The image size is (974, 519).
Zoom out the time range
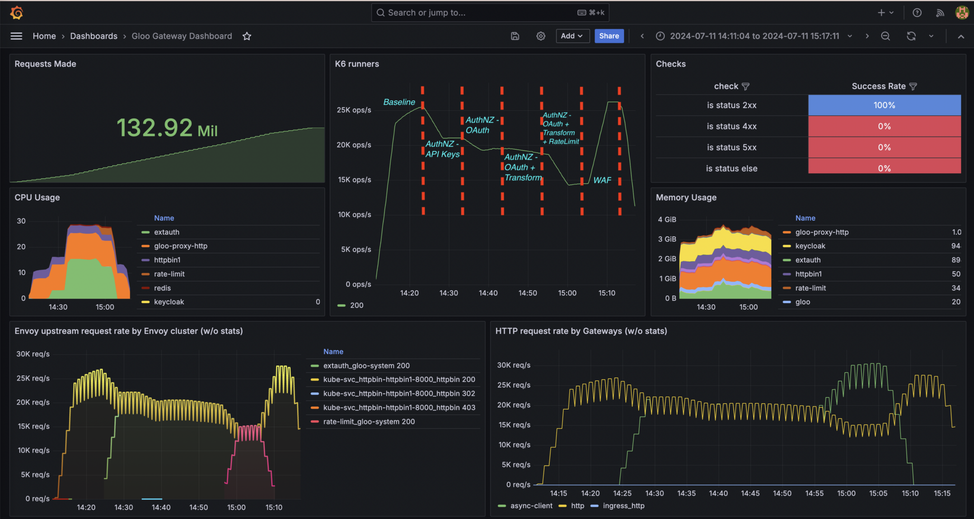886,36
